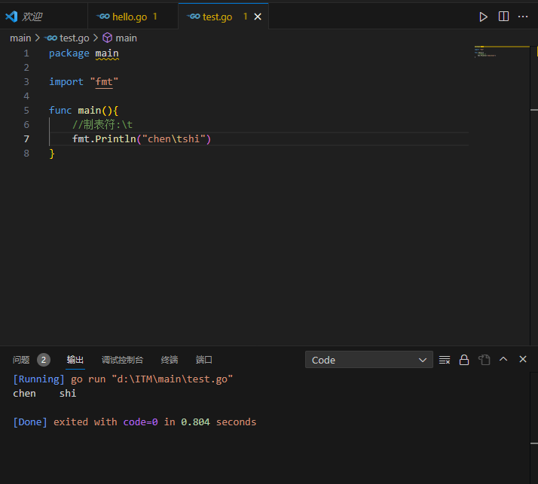Split the editor to the right
The width and height of the screenshot is (538, 484).
(x=503, y=17)
